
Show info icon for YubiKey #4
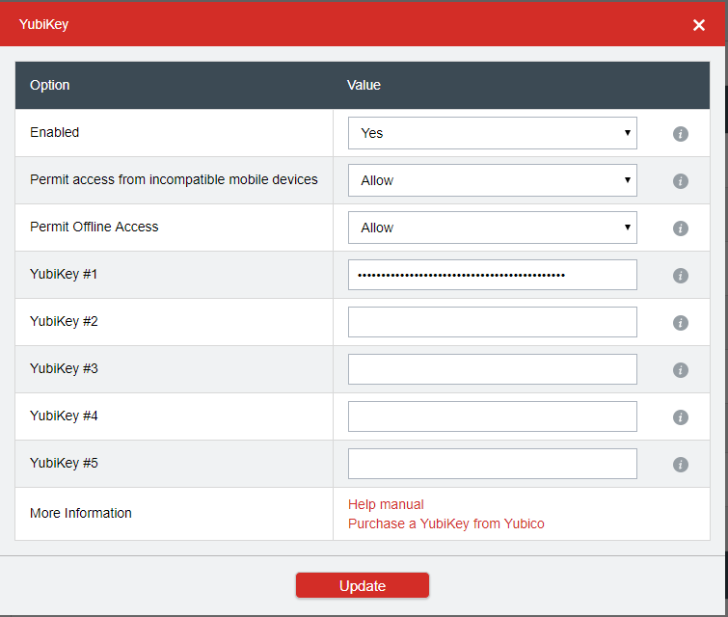click(x=680, y=416)
